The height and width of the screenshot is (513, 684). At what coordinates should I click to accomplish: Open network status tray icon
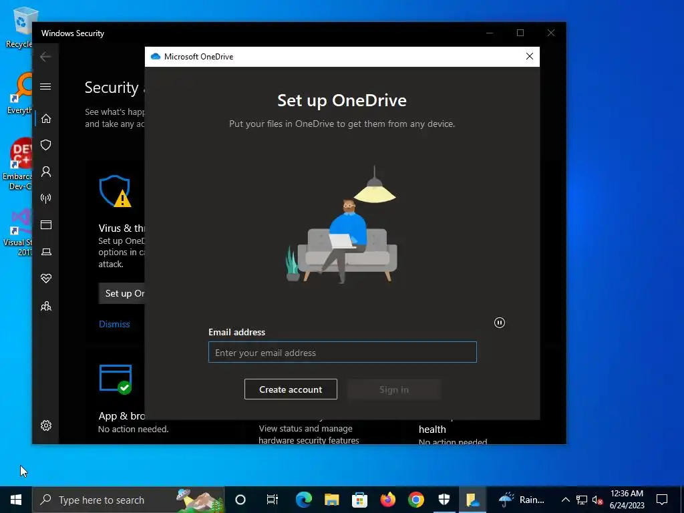click(582, 500)
